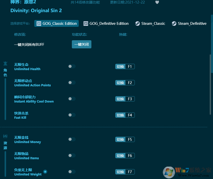Click the 切换 button for F5 hotkey

click(120, 140)
